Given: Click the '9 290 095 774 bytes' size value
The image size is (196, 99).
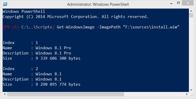Looking at the screenshot, I should coord(58,84).
